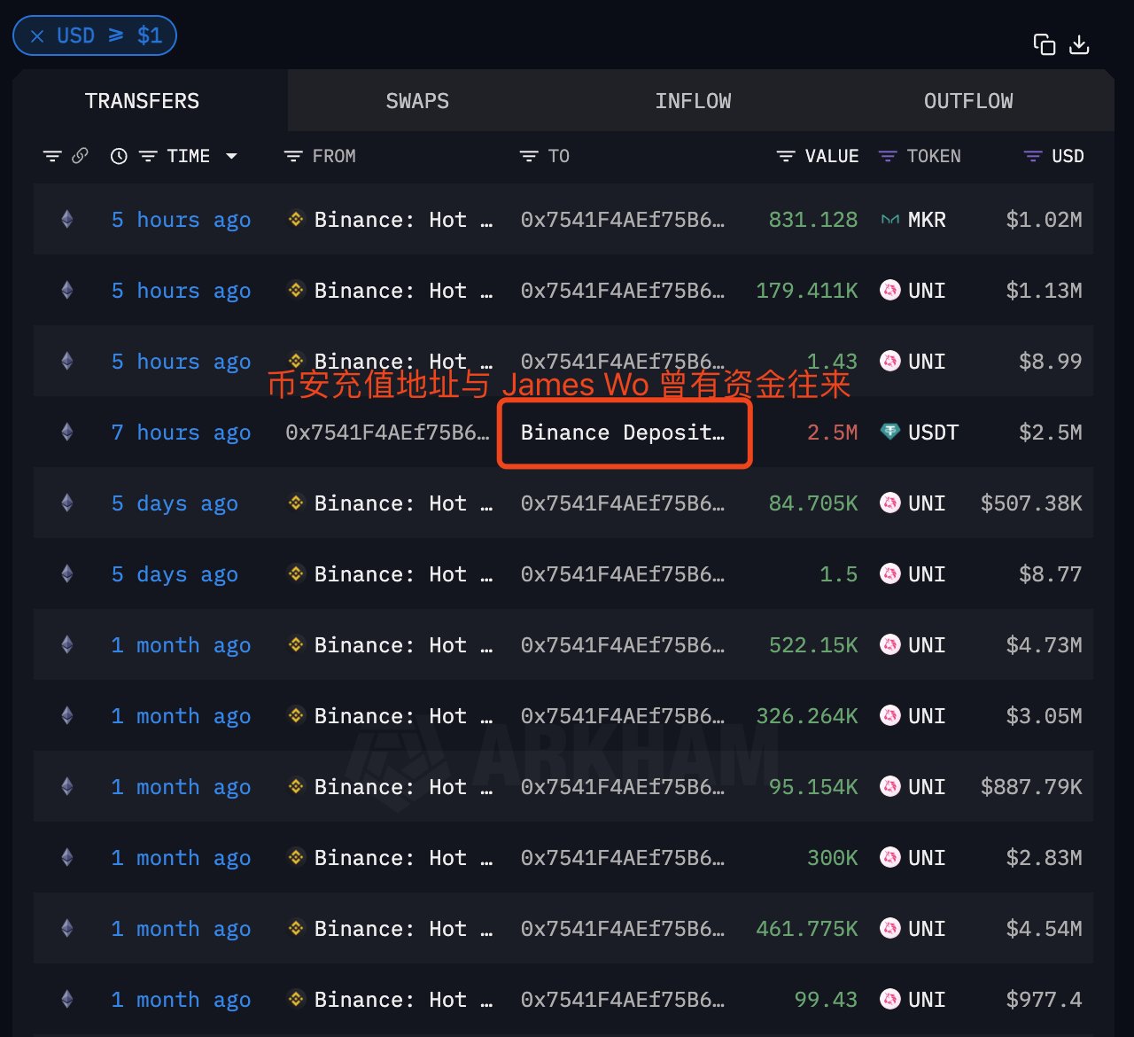Click the download export icon
This screenshot has height=1037, width=1134.
point(1079,44)
